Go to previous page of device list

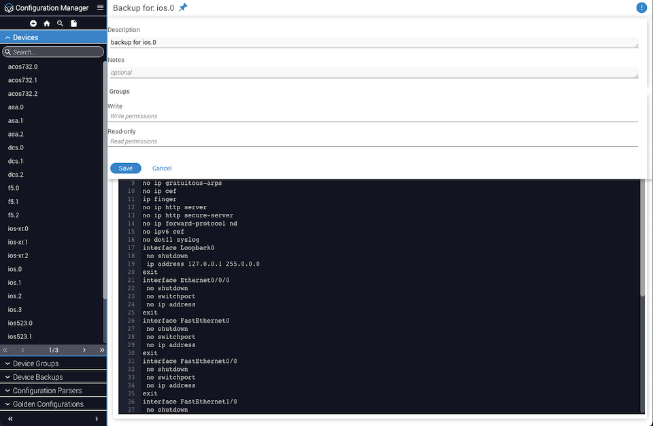coord(22,350)
